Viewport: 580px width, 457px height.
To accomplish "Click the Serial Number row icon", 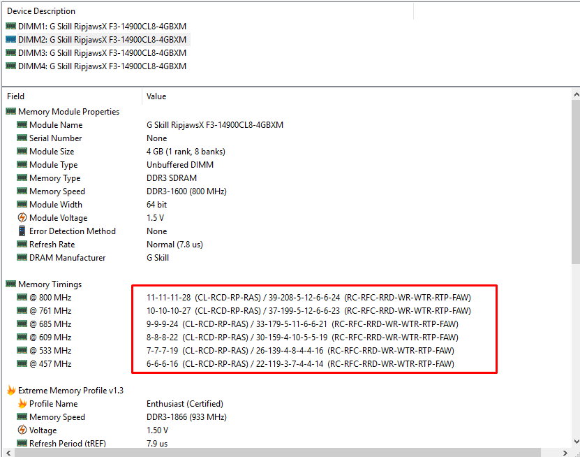I will [22, 138].
